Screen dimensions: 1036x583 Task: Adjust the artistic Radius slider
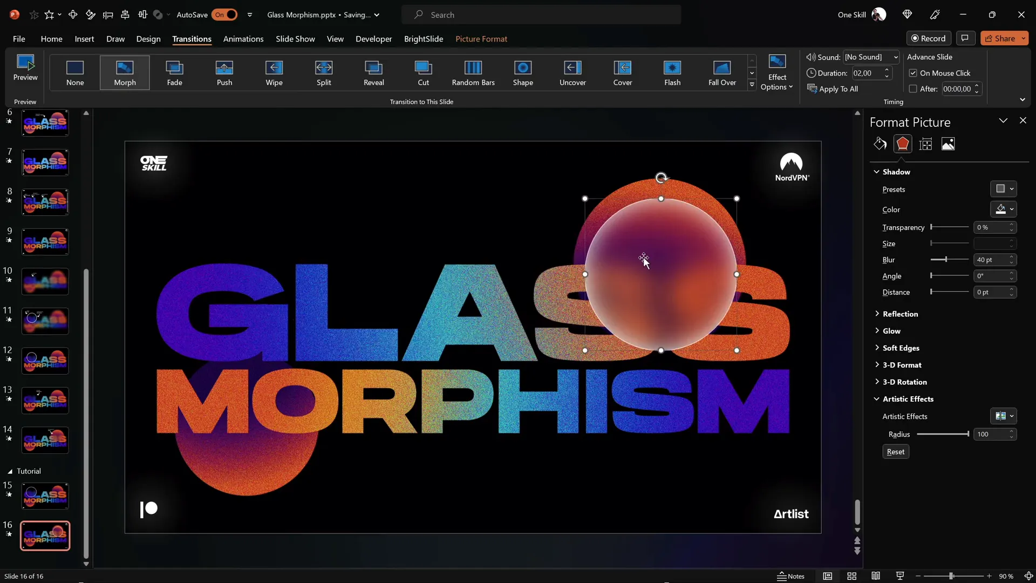pyautogui.click(x=968, y=434)
